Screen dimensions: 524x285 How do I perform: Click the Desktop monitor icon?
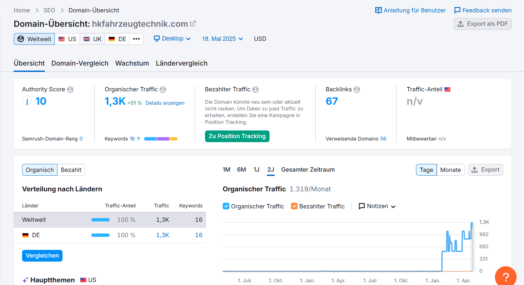[156, 38]
